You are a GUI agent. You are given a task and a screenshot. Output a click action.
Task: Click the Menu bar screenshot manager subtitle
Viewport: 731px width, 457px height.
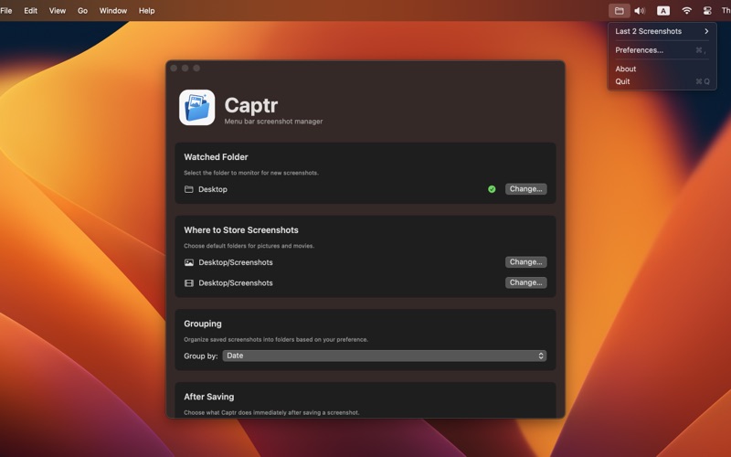(x=273, y=122)
